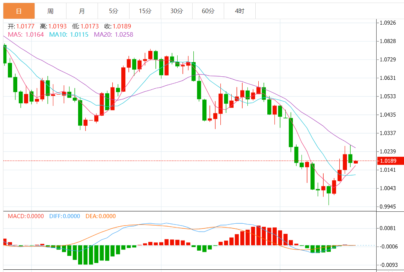Image resolution: width=404 pixels, height=272 pixels.
Task: Click the DEA:0.0000 indicator label
Action: [x=101, y=216]
